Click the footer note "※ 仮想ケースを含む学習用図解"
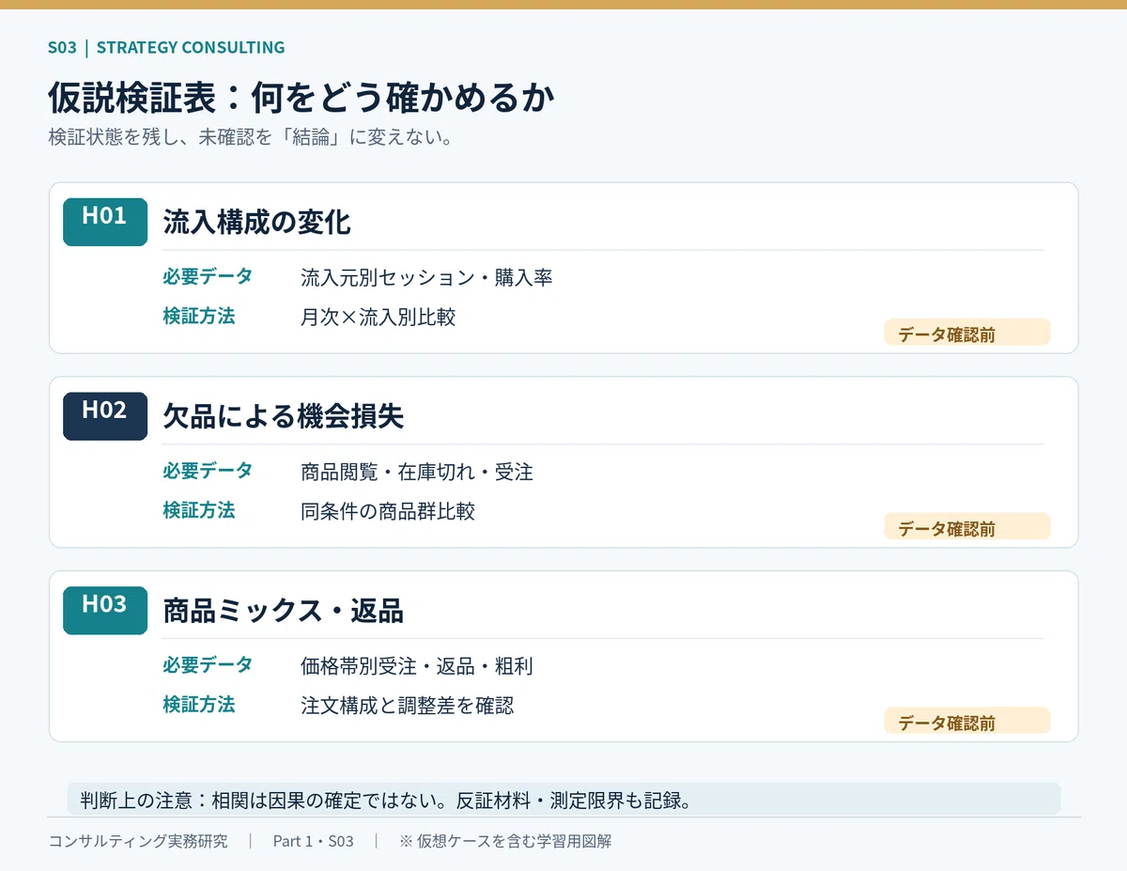1127x871 pixels. tap(505, 841)
